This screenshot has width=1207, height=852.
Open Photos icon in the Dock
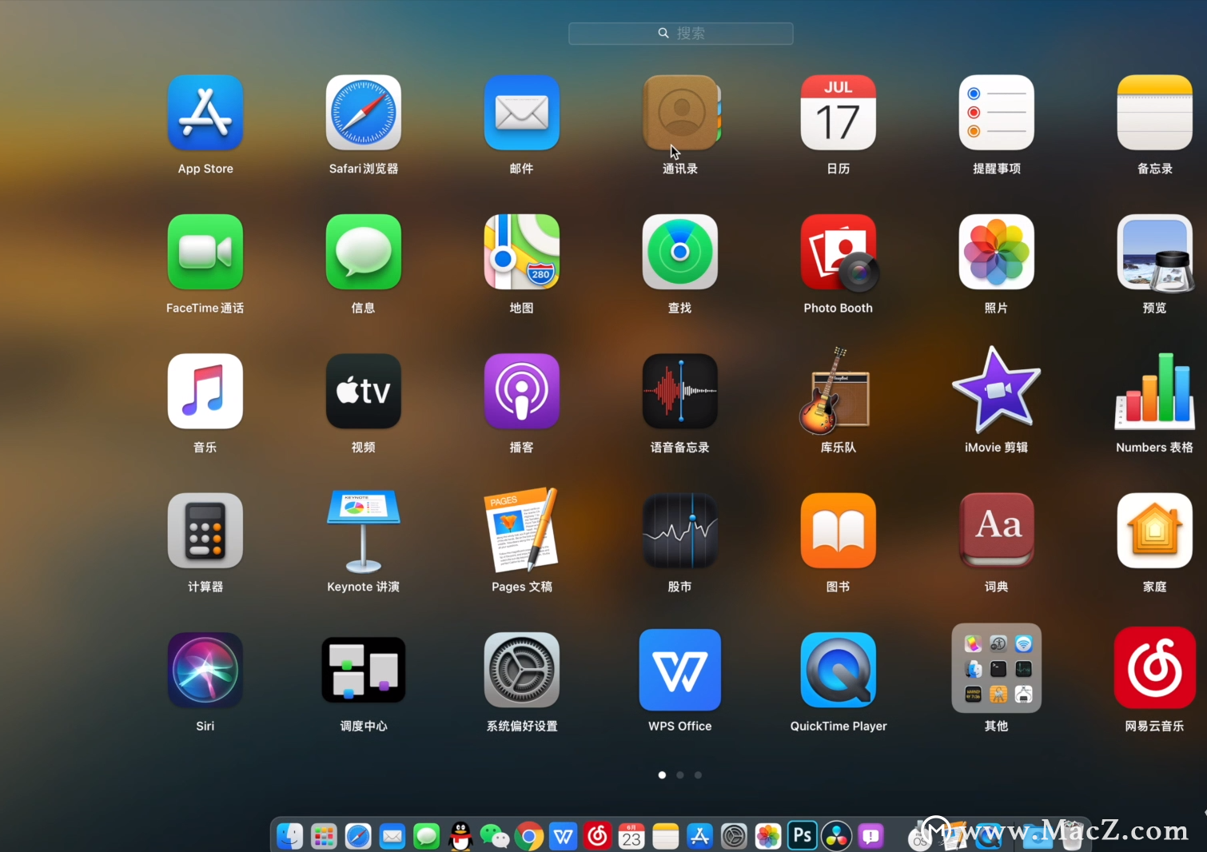point(768,836)
